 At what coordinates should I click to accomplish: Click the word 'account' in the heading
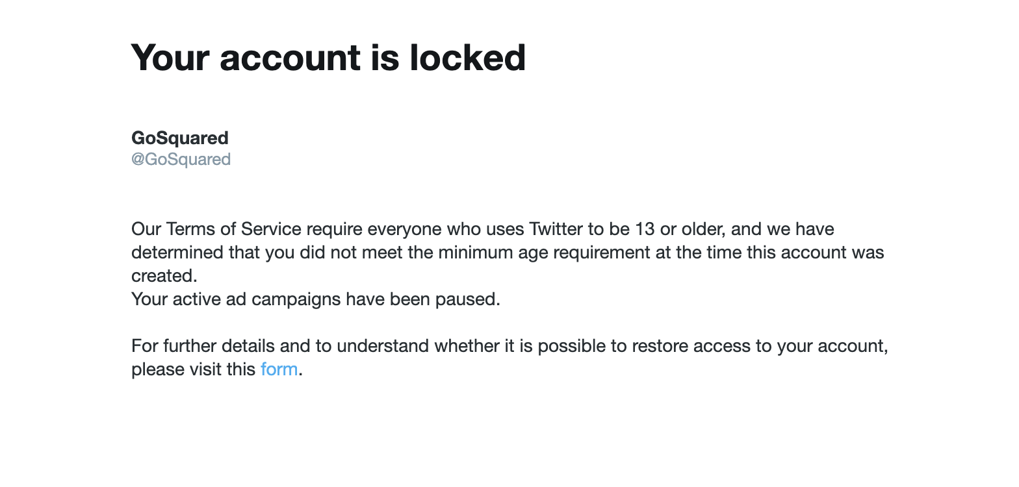click(x=290, y=57)
